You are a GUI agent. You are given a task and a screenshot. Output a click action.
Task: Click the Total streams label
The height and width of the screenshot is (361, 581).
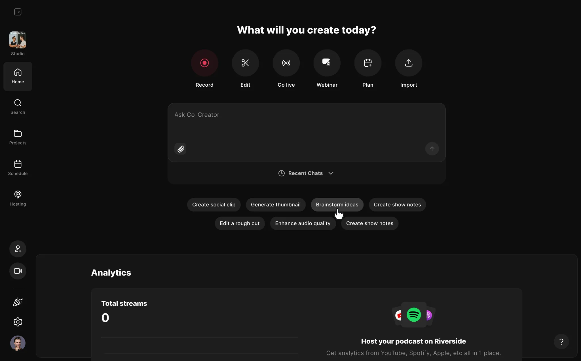pos(124,304)
